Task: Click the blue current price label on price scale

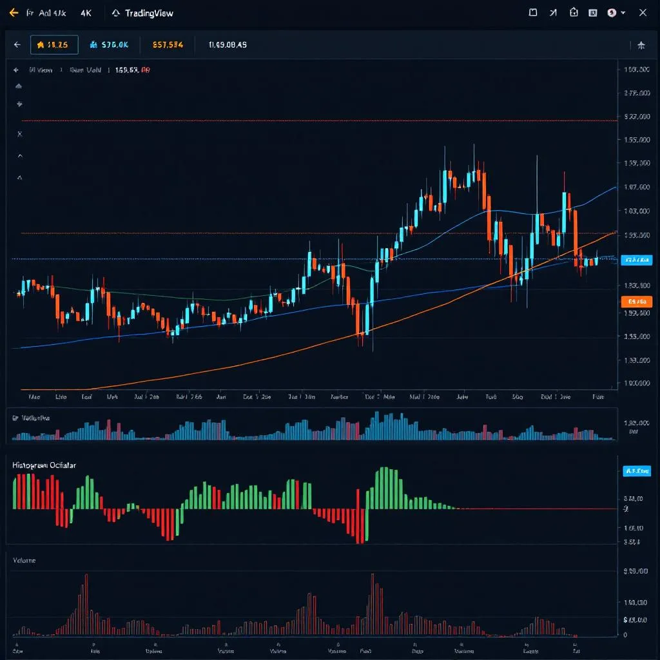Action: [637, 260]
